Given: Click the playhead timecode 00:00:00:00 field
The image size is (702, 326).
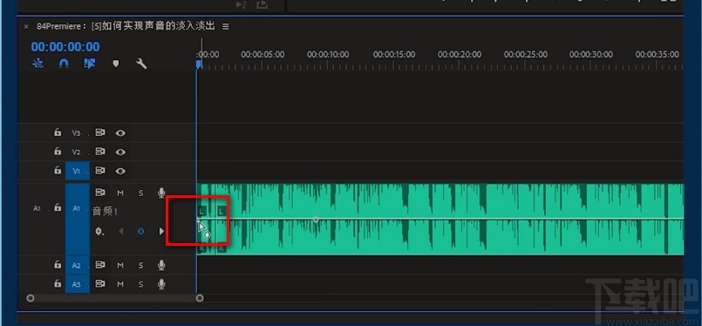Looking at the screenshot, I should pos(65,46).
